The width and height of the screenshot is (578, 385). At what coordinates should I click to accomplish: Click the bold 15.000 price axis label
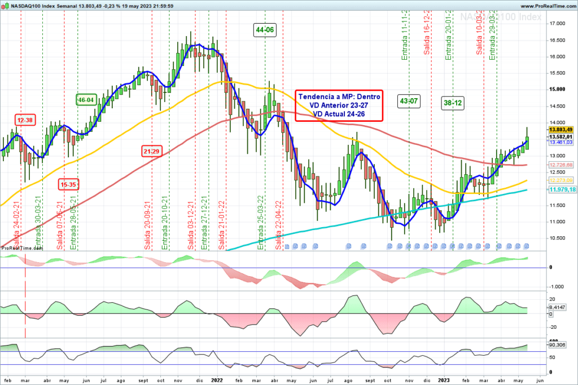tap(557, 89)
